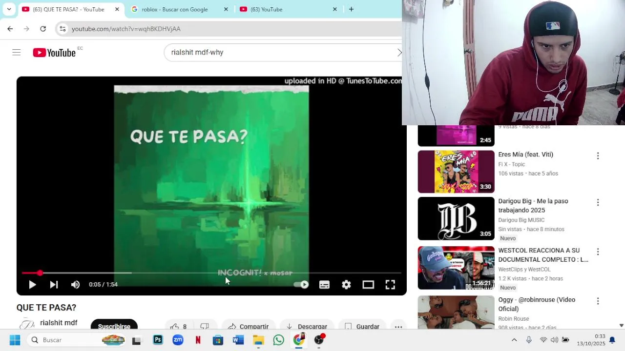Open the Windows Start menu
Viewport: 625px width, 351px height.
coord(15,340)
